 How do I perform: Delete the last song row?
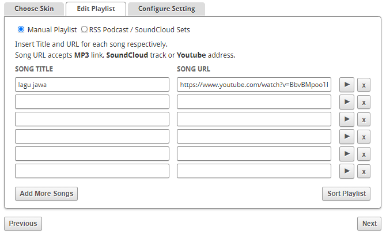tap(364, 171)
